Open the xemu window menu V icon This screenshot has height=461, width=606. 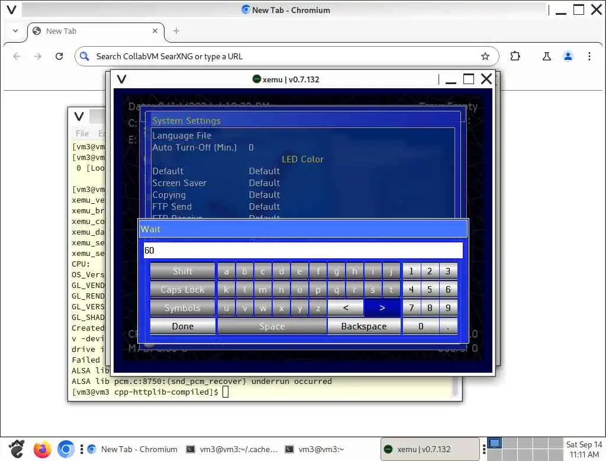pyautogui.click(x=122, y=79)
